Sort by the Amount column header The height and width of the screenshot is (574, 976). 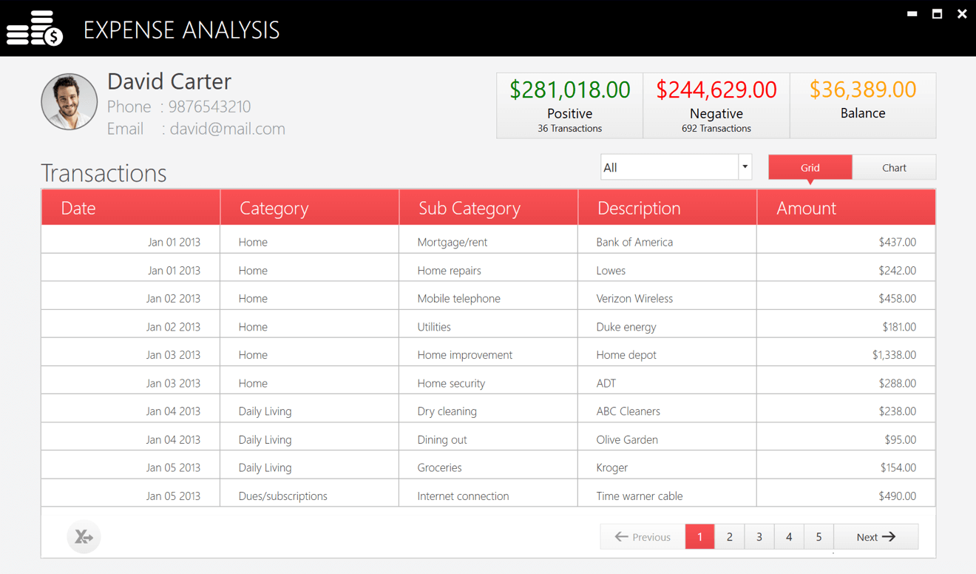(x=847, y=208)
